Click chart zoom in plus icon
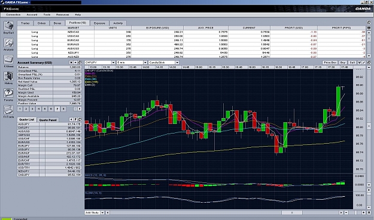 coord(364,213)
